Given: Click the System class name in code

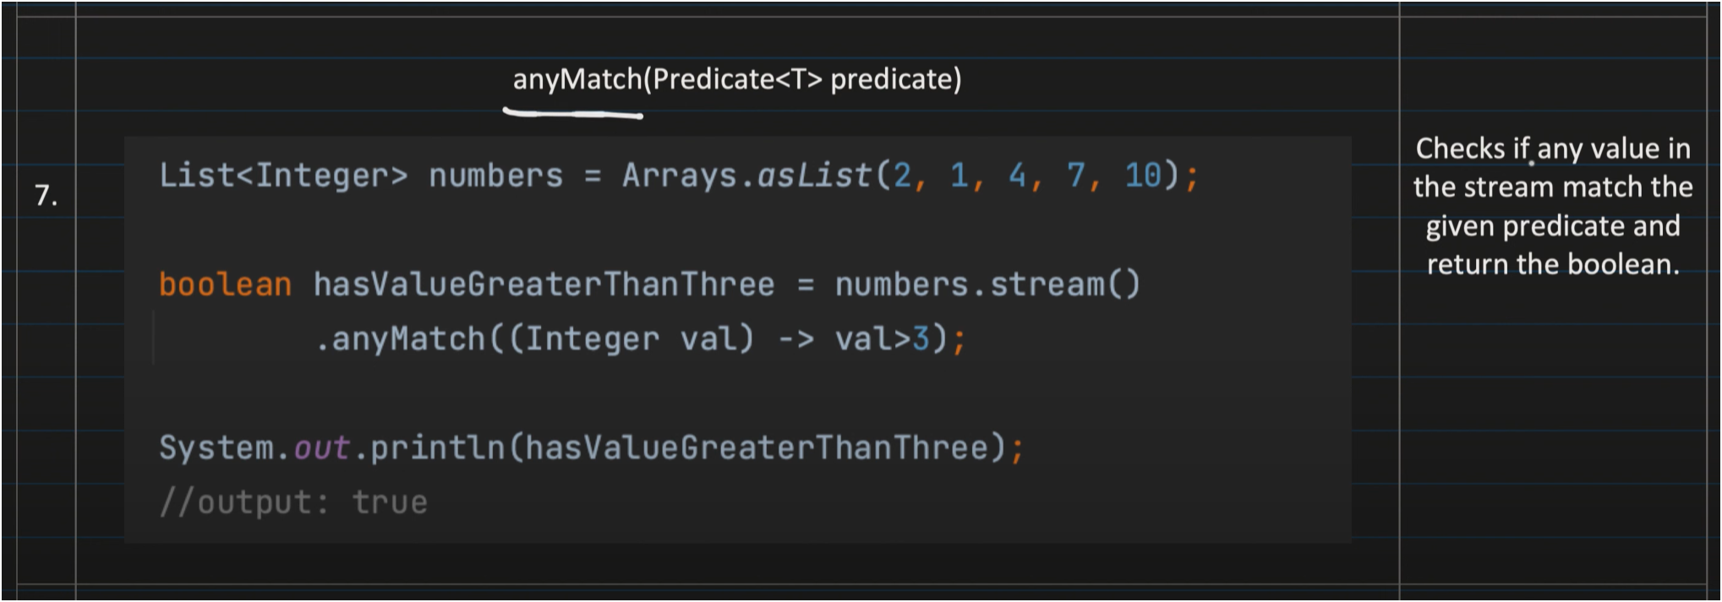Looking at the screenshot, I should click(216, 447).
